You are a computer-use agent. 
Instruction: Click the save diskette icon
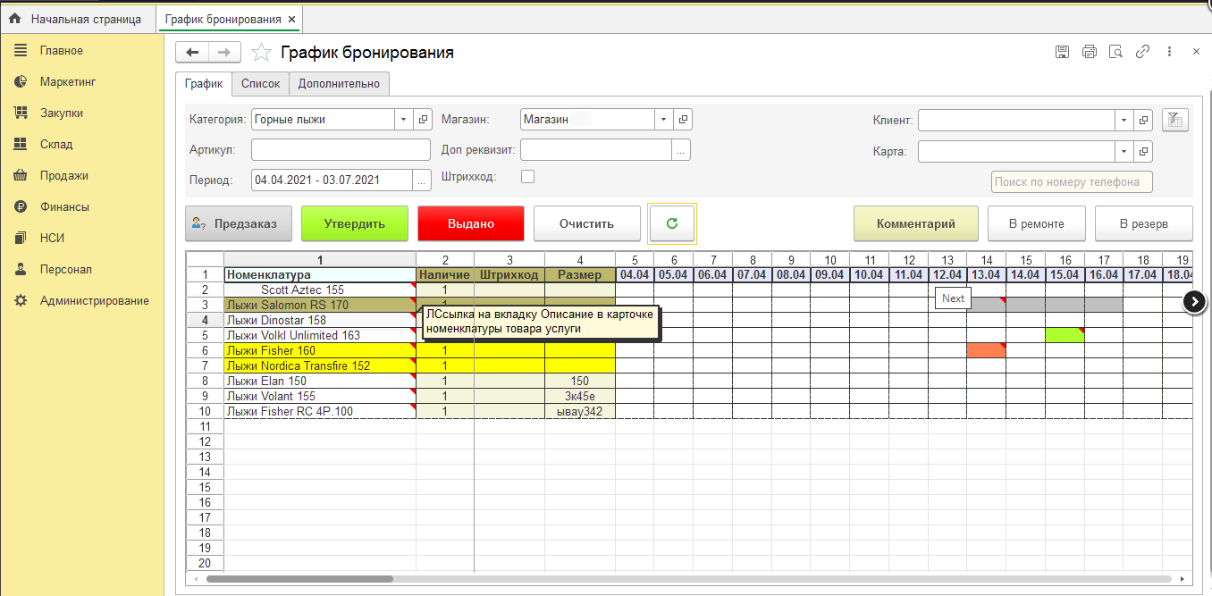1062,52
